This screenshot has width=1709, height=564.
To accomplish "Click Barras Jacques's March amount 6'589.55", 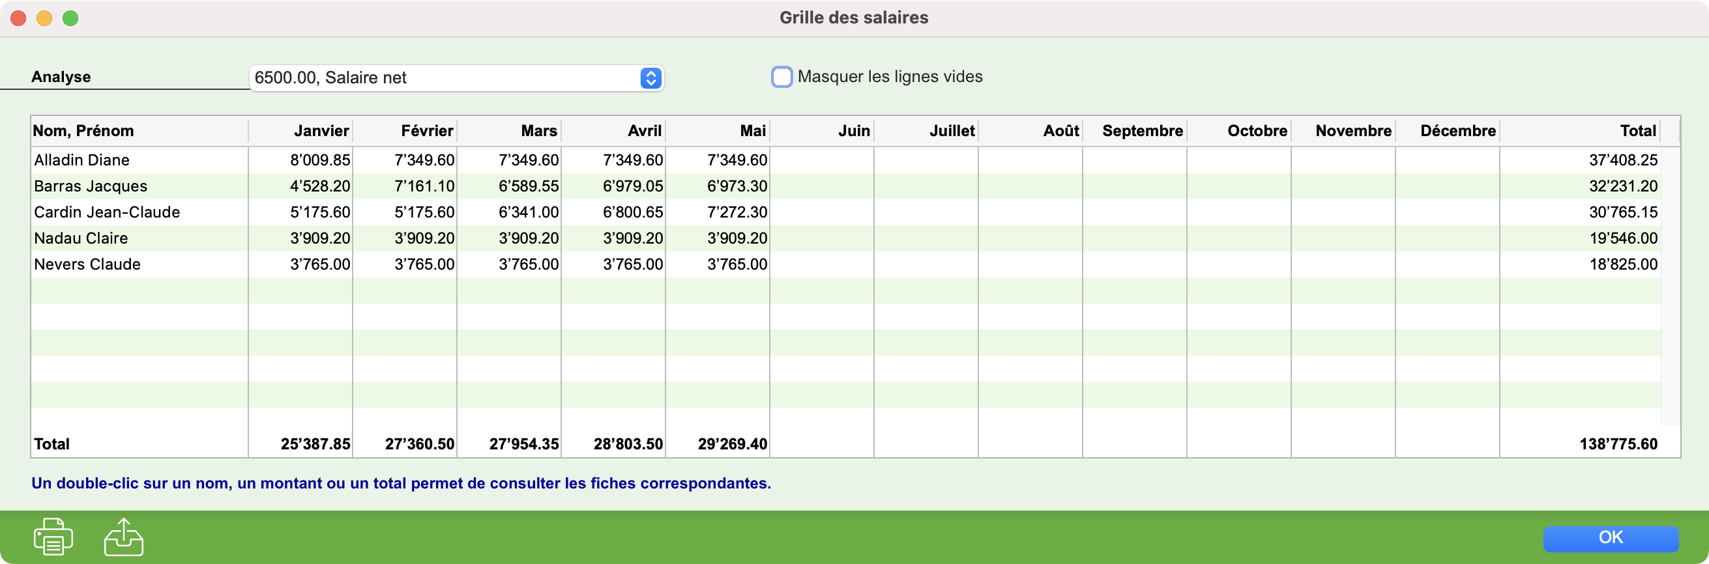I will 528,186.
